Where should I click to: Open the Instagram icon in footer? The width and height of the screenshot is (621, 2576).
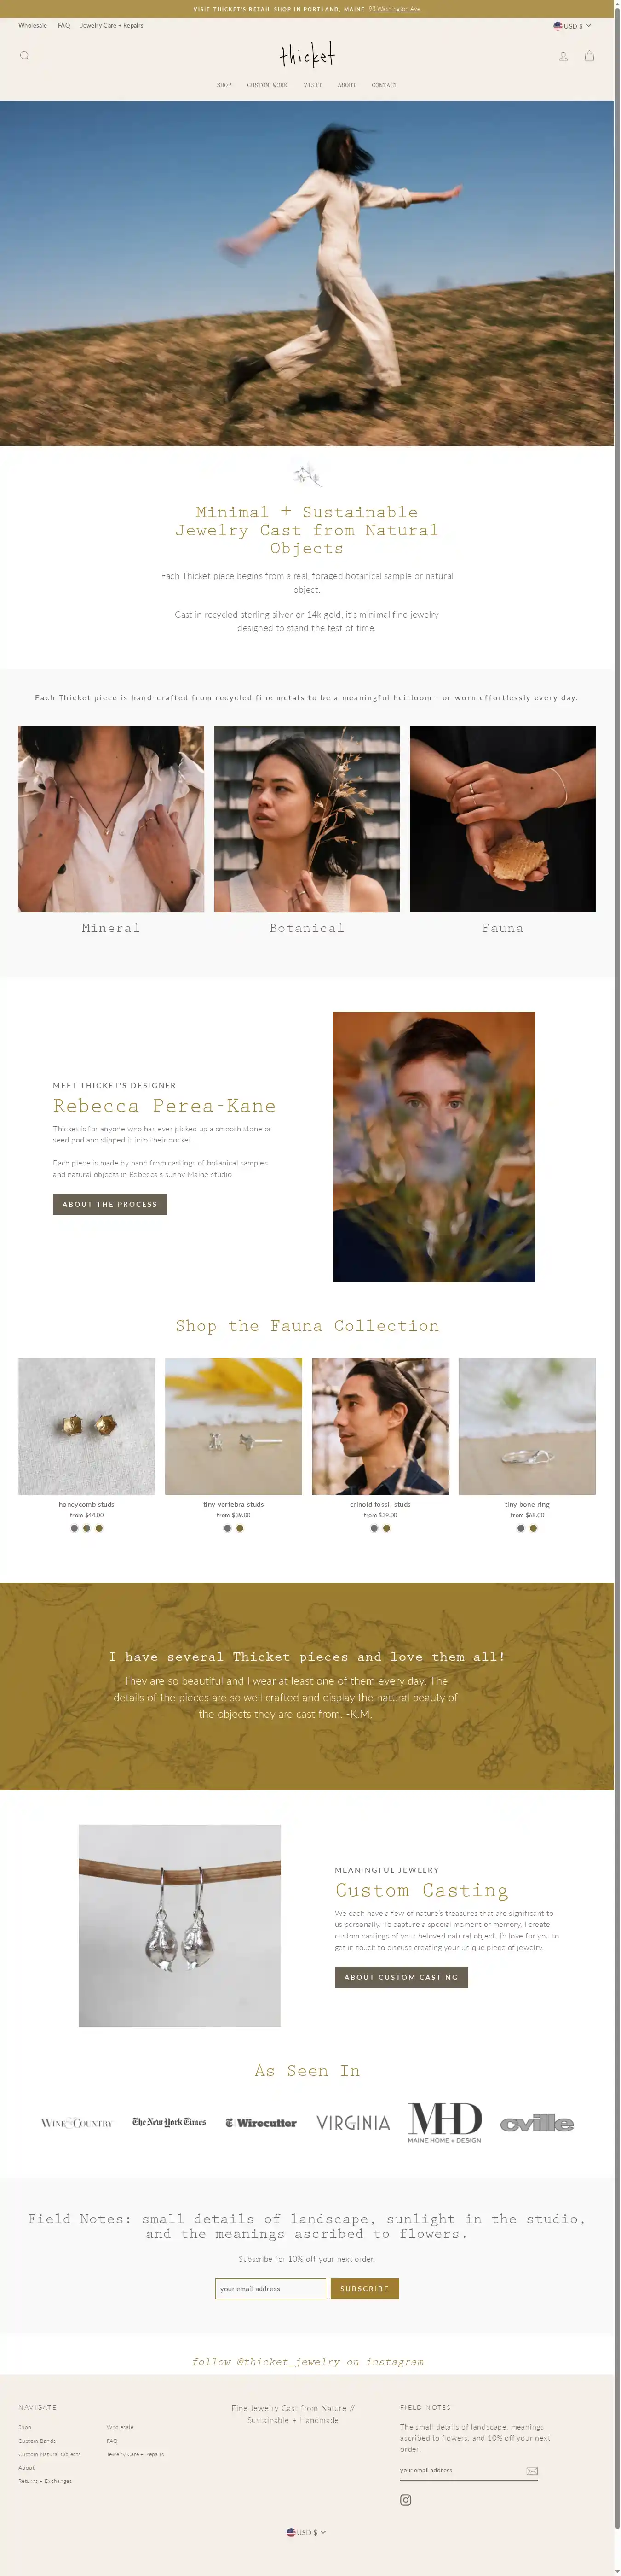click(405, 2499)
